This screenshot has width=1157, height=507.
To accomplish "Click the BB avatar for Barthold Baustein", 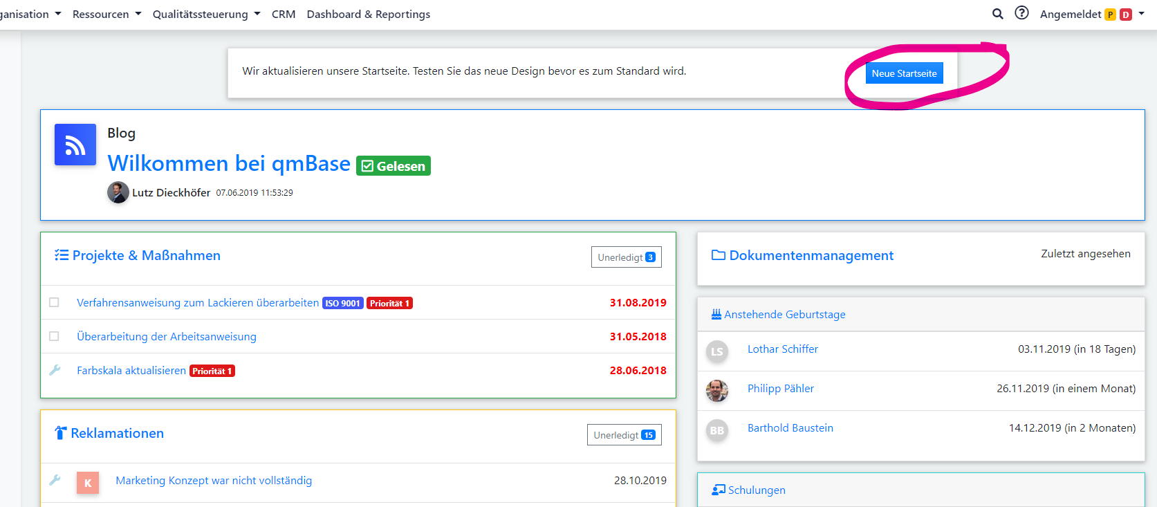I will click(x=717, y=430).
